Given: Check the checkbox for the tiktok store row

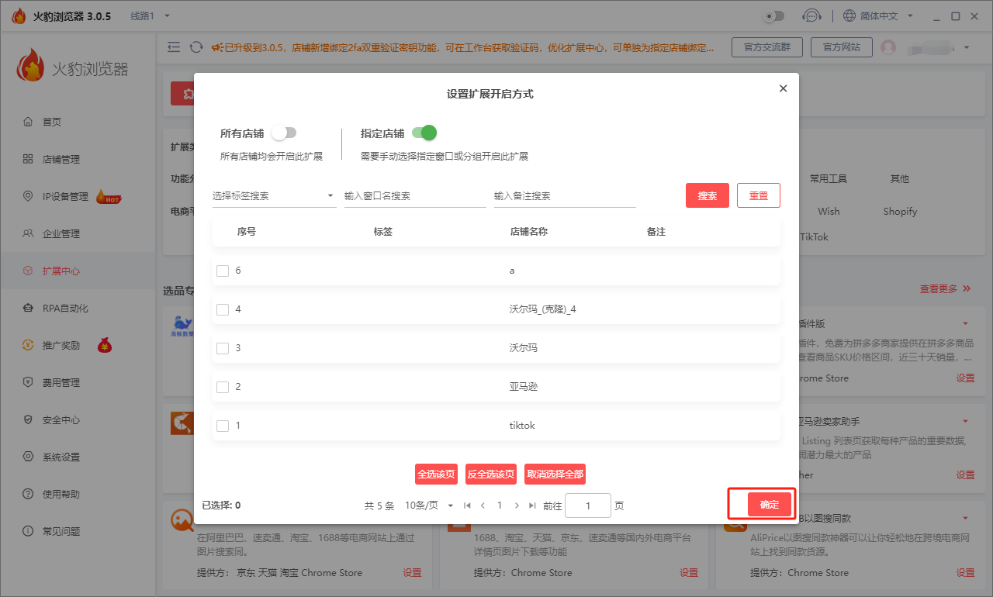Looking at the screenshot, I should point(223,425).
